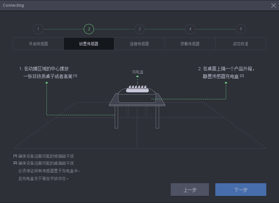The width and height of the screenshot is (279, 203).
Task: Click the 充电盒 label above the box
Action: [138, 72]
